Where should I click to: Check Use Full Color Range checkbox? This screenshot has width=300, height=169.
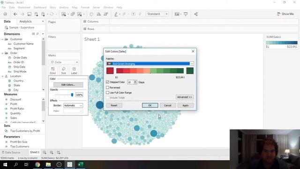tap(107, 92)
